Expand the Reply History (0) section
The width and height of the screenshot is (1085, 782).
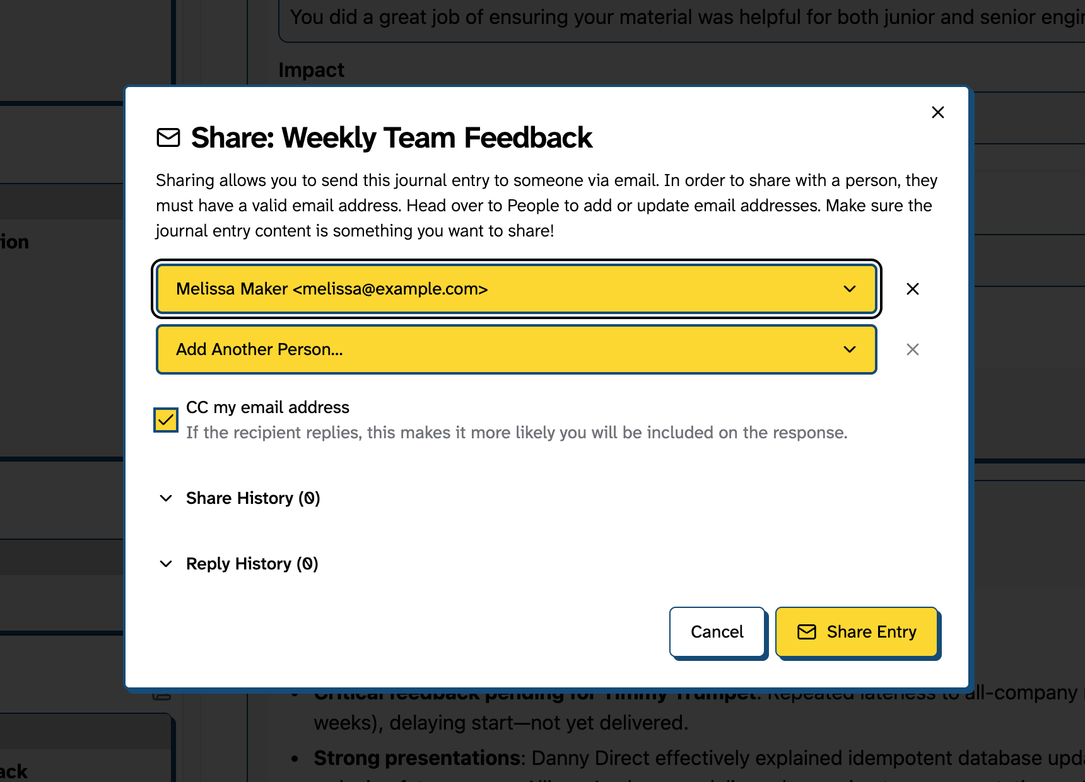[251, 563]
